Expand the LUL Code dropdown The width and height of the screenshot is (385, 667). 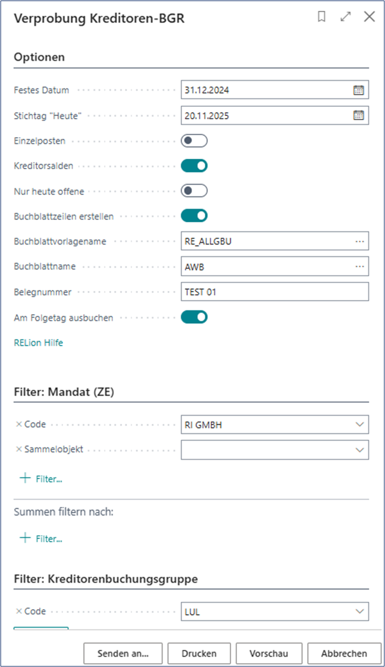point(360,611)
